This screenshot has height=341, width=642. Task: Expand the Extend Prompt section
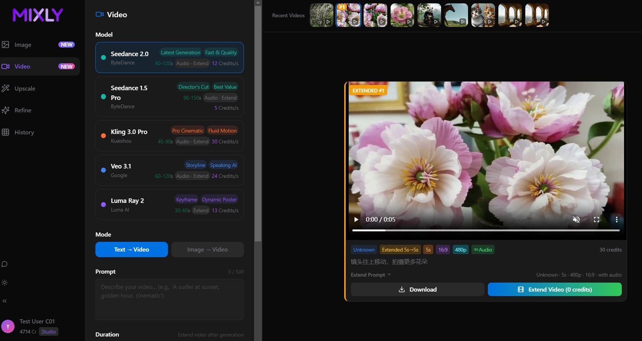point(370,274)
